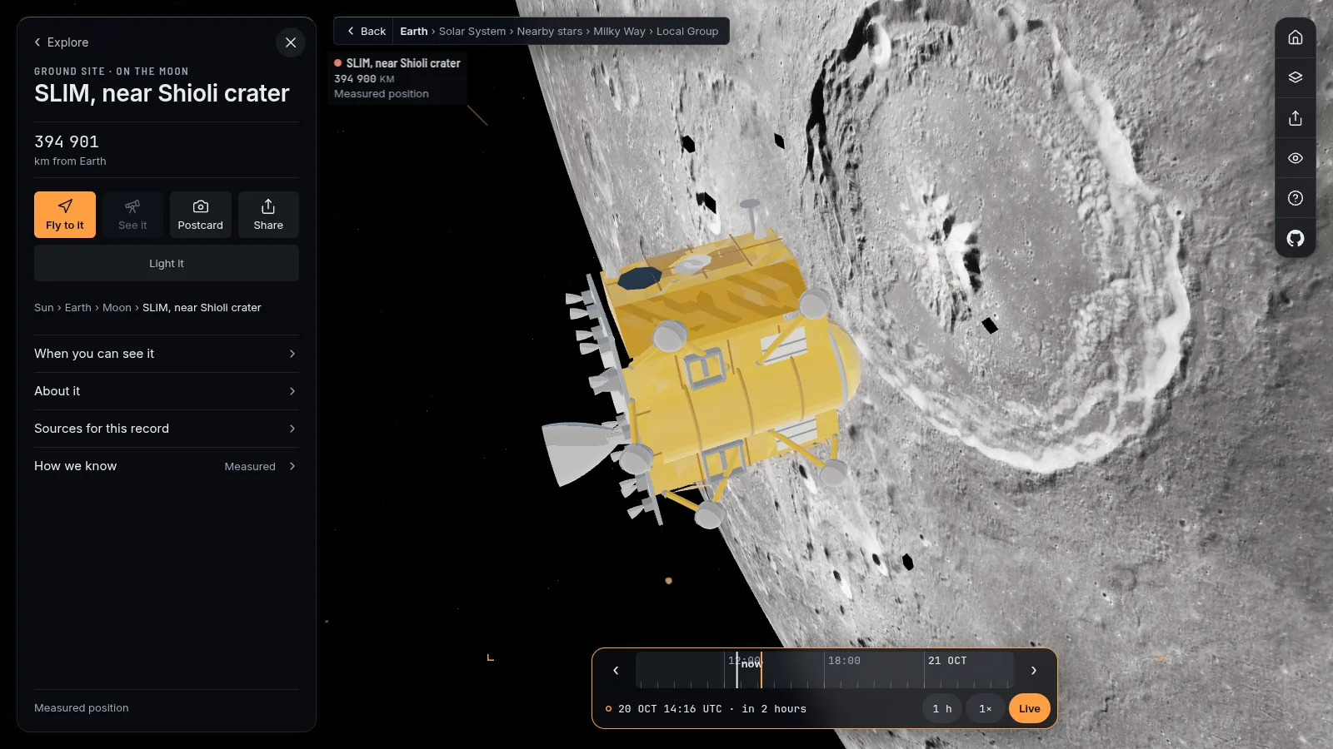Change the 1× playback speed

986,709
